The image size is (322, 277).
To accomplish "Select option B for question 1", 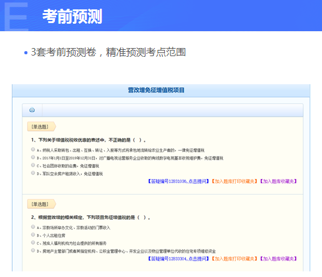I will click(x=33, y=157).
